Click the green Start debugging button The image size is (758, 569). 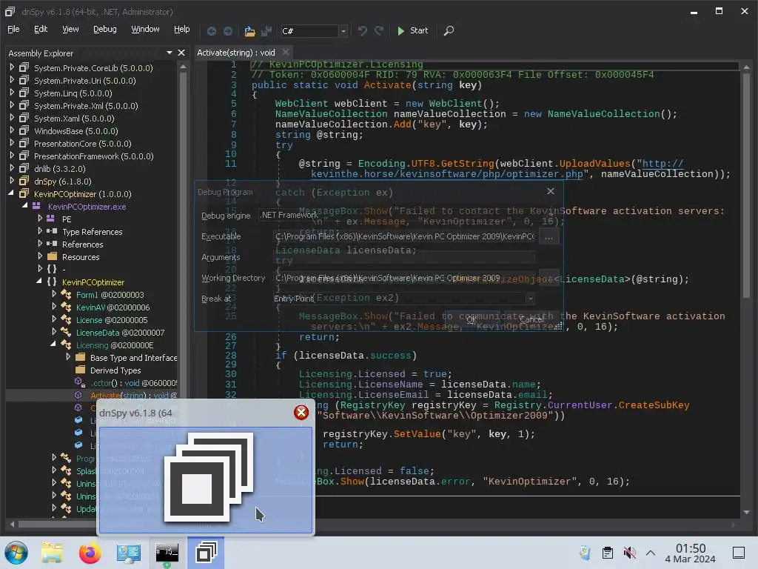412,30
